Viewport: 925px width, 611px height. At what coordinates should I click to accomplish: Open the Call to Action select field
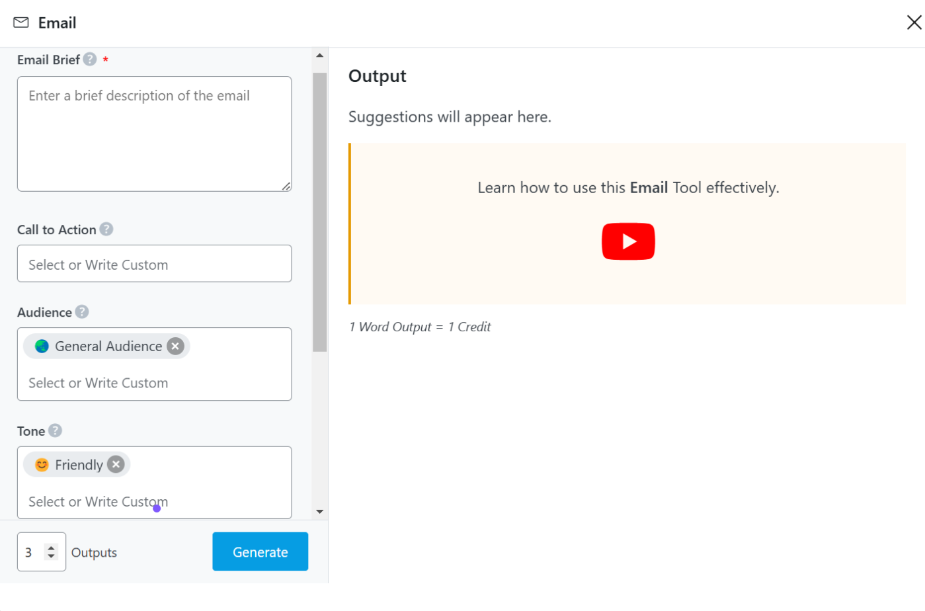[154, 263]
